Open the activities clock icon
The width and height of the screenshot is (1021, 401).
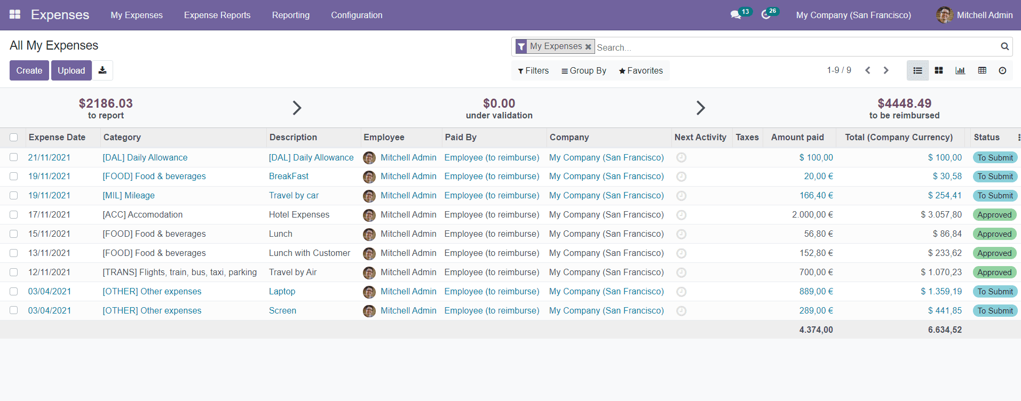point(766,15)
